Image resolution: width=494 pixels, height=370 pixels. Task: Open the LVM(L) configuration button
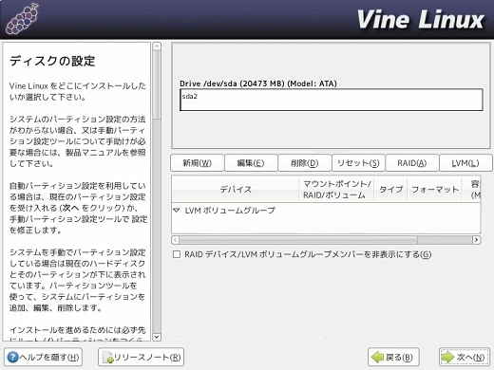click(465, 163)
